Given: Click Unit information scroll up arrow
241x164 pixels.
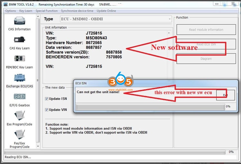Looking at the screenshot, I should coord(169,33).
